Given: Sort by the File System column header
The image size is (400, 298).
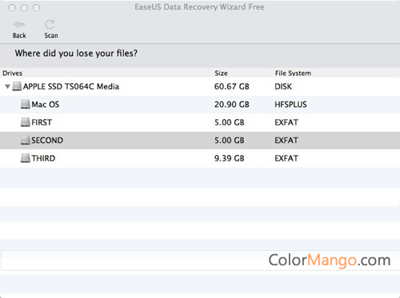Looking at the screenshot, I should pos(293,74).
